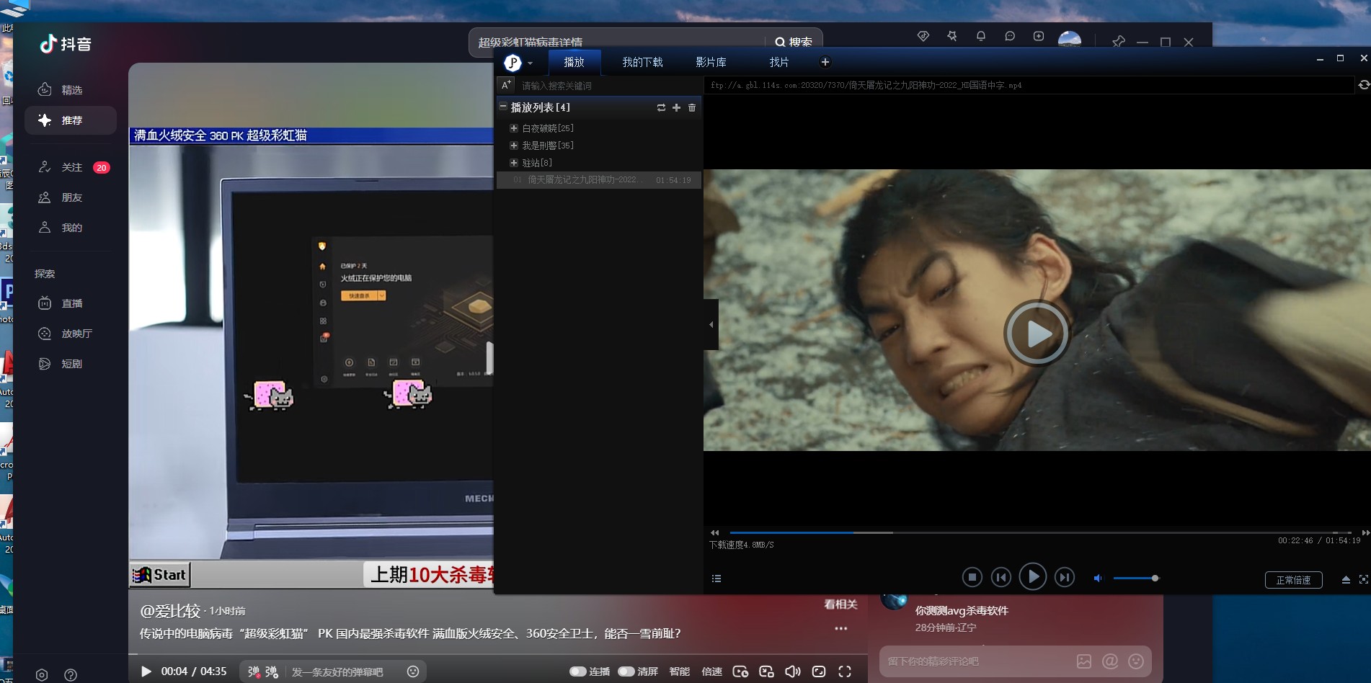The width and height of the screenshot is (1371, 683).
Task: Click 看相关 related videos button
Action: [x=840, y=604]
